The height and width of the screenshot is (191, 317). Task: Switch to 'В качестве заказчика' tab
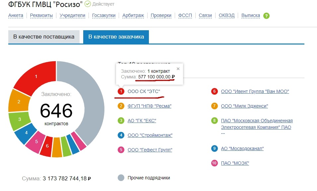tap(116, 37)
